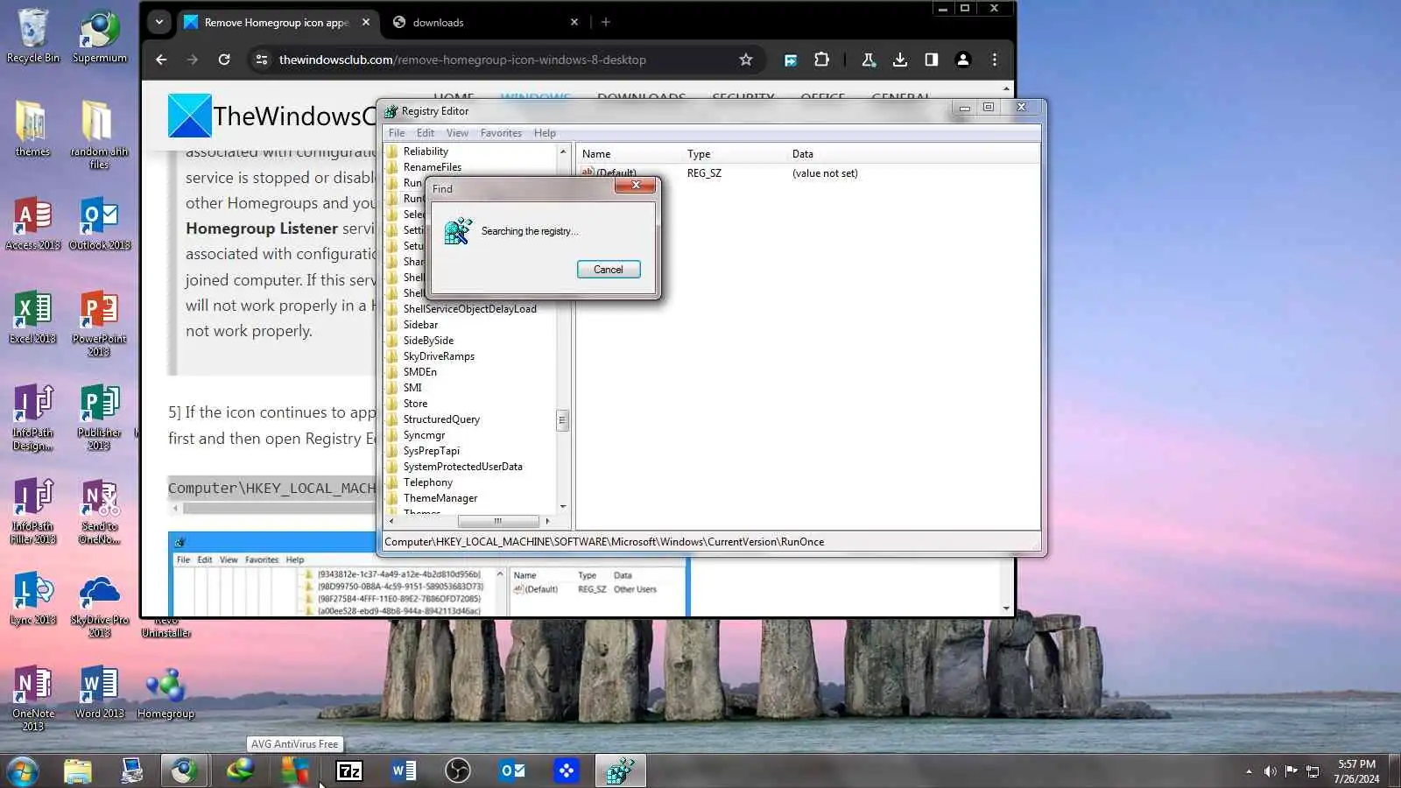
Task: Select the Homegroup icon on the desktop
Action: 165,694
